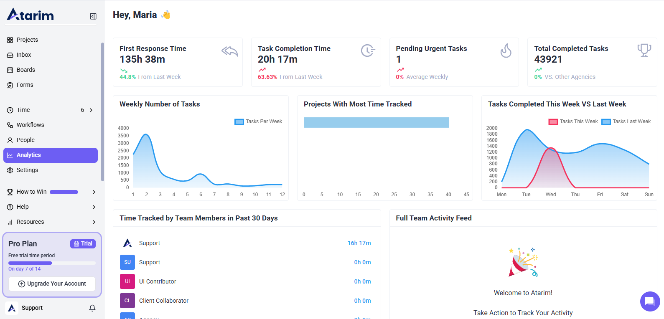This screenshot has width=664, height=319.
Task: Click the blue bar in Projects chart
Action: pos(376,122)
